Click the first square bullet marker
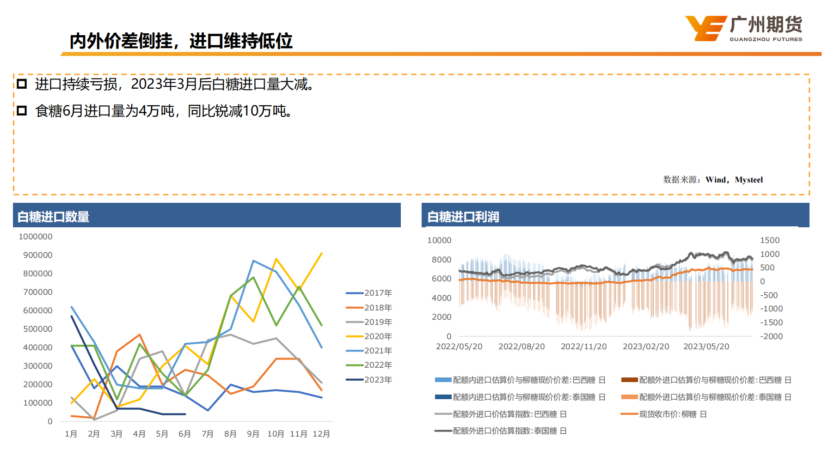This screenshot has height=462, width=822. coord(22,84)
